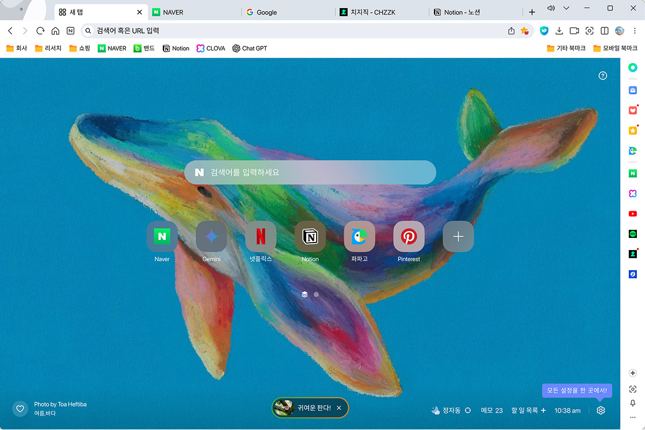The width and height of the screenshot is (645, 430).
Task: Open YouTube in the sidebar
Action: click(633, 214)
